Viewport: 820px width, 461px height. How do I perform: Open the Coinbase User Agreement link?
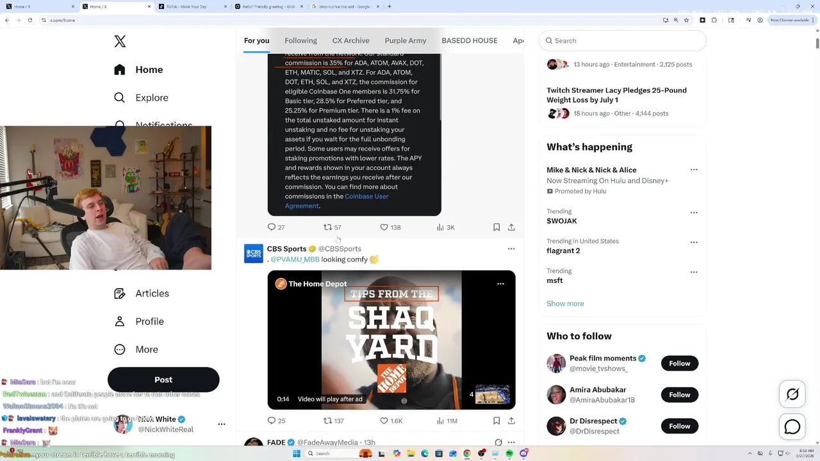tap(337, 201)
